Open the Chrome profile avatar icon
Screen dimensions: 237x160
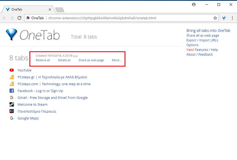(194, 4)
